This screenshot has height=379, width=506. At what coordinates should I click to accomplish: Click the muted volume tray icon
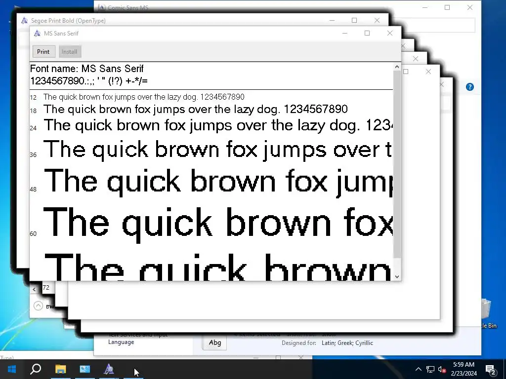442,369
